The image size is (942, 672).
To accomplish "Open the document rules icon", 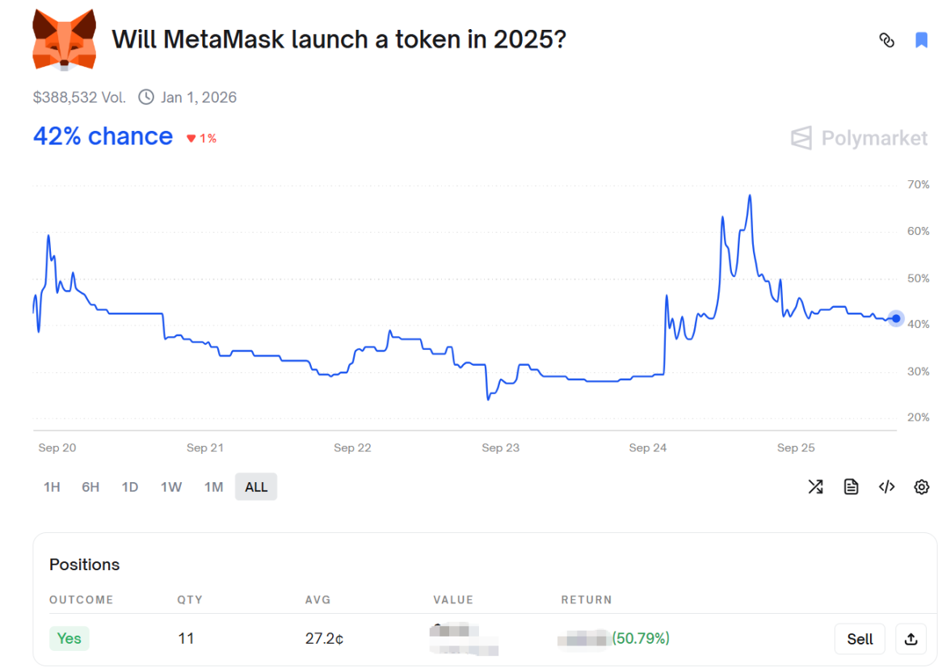I will pyautogui.click(x=851, y=486).
